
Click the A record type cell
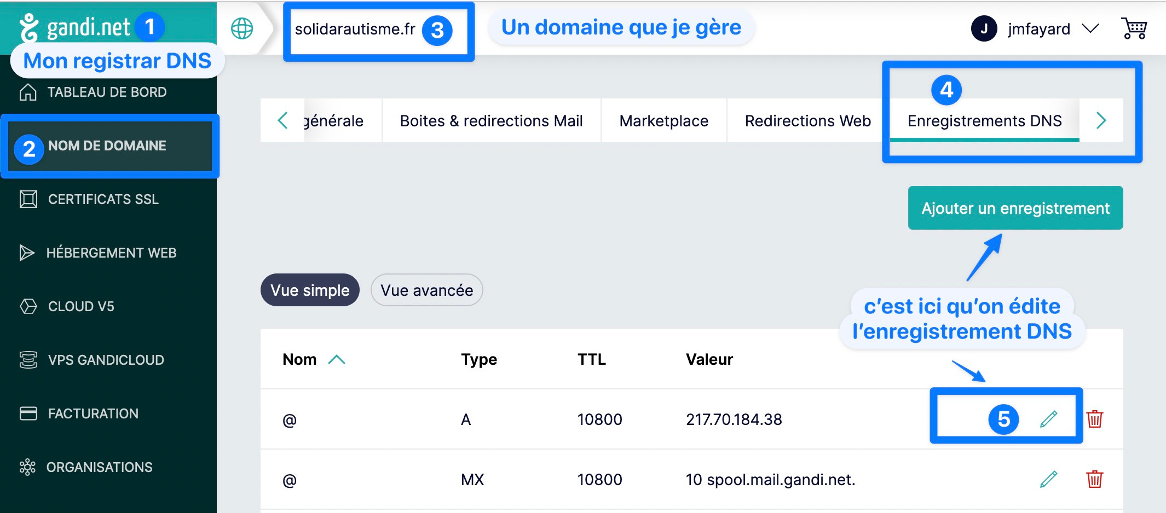click(466, 419)
